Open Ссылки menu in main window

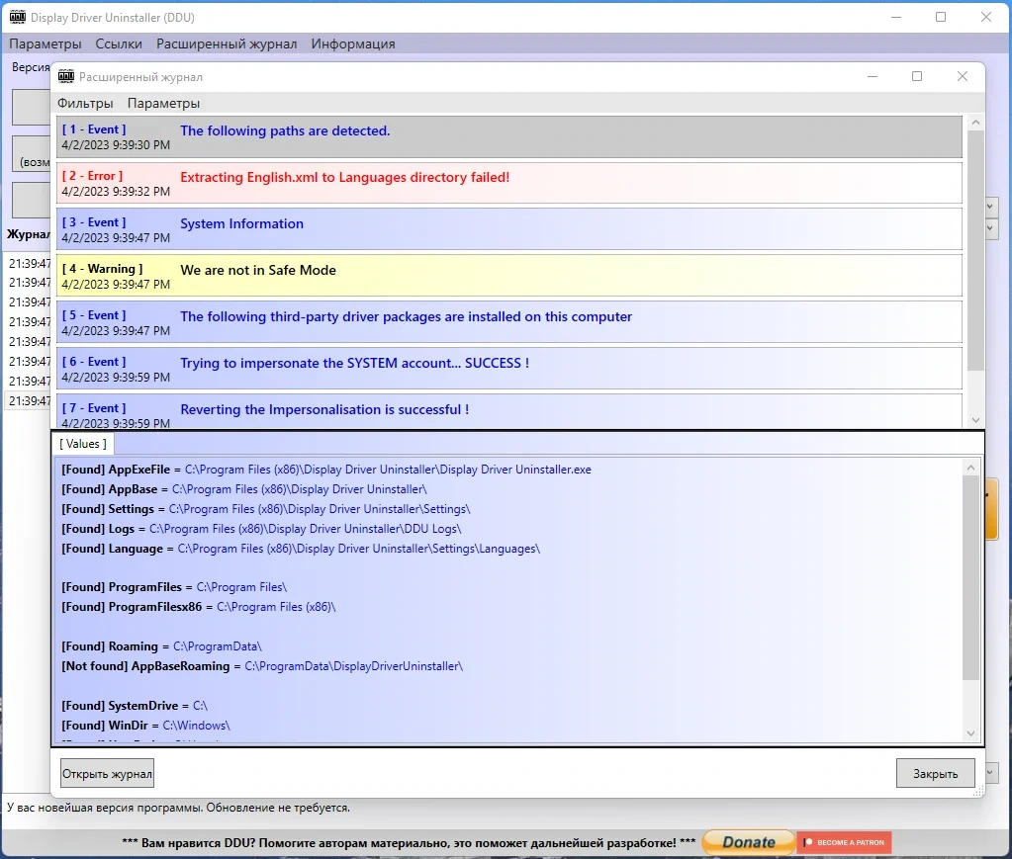[119, 43]
